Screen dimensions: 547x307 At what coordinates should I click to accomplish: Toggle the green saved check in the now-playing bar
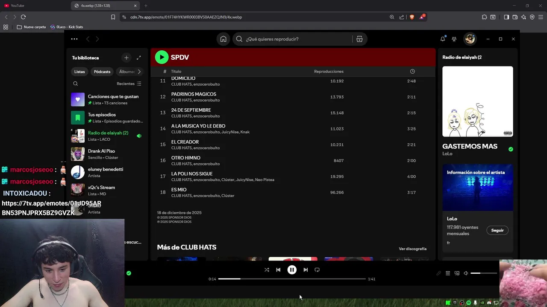pyautogui.click(x=129, y=273)
